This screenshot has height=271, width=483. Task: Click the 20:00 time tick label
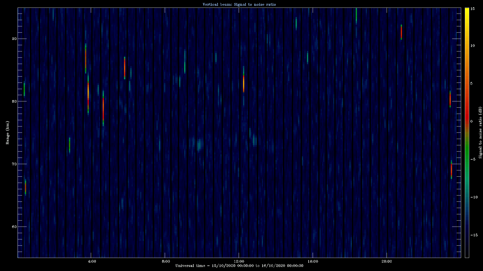click(387, 261)
